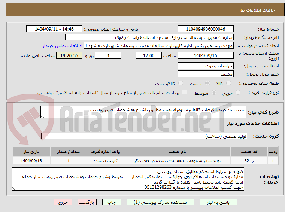This screenshot has width=285, height=212.
Task: Click the public announcement date field 14:46
Action: [54, 29]
